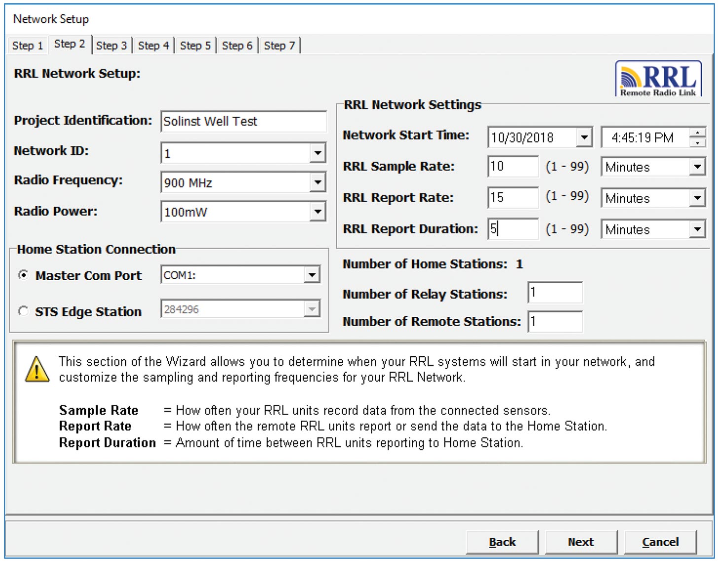718x561 pixels.
Task: Expand the Master Com Port COM1 dropdown
Action: click(x=312, y=274)
